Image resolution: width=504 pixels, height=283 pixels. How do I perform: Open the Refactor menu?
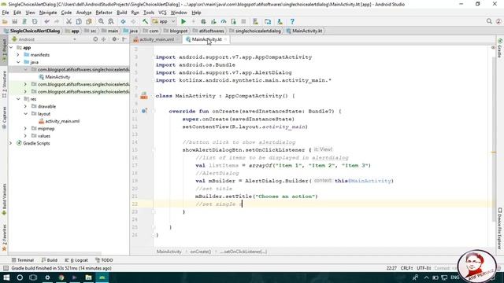[104, 13]
